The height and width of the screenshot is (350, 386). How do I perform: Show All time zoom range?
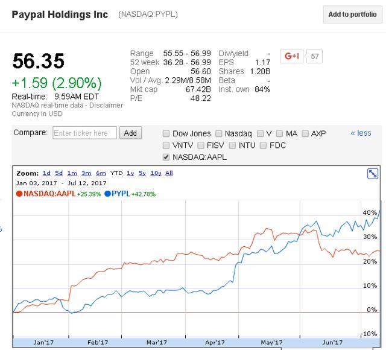tap(169, 173)
